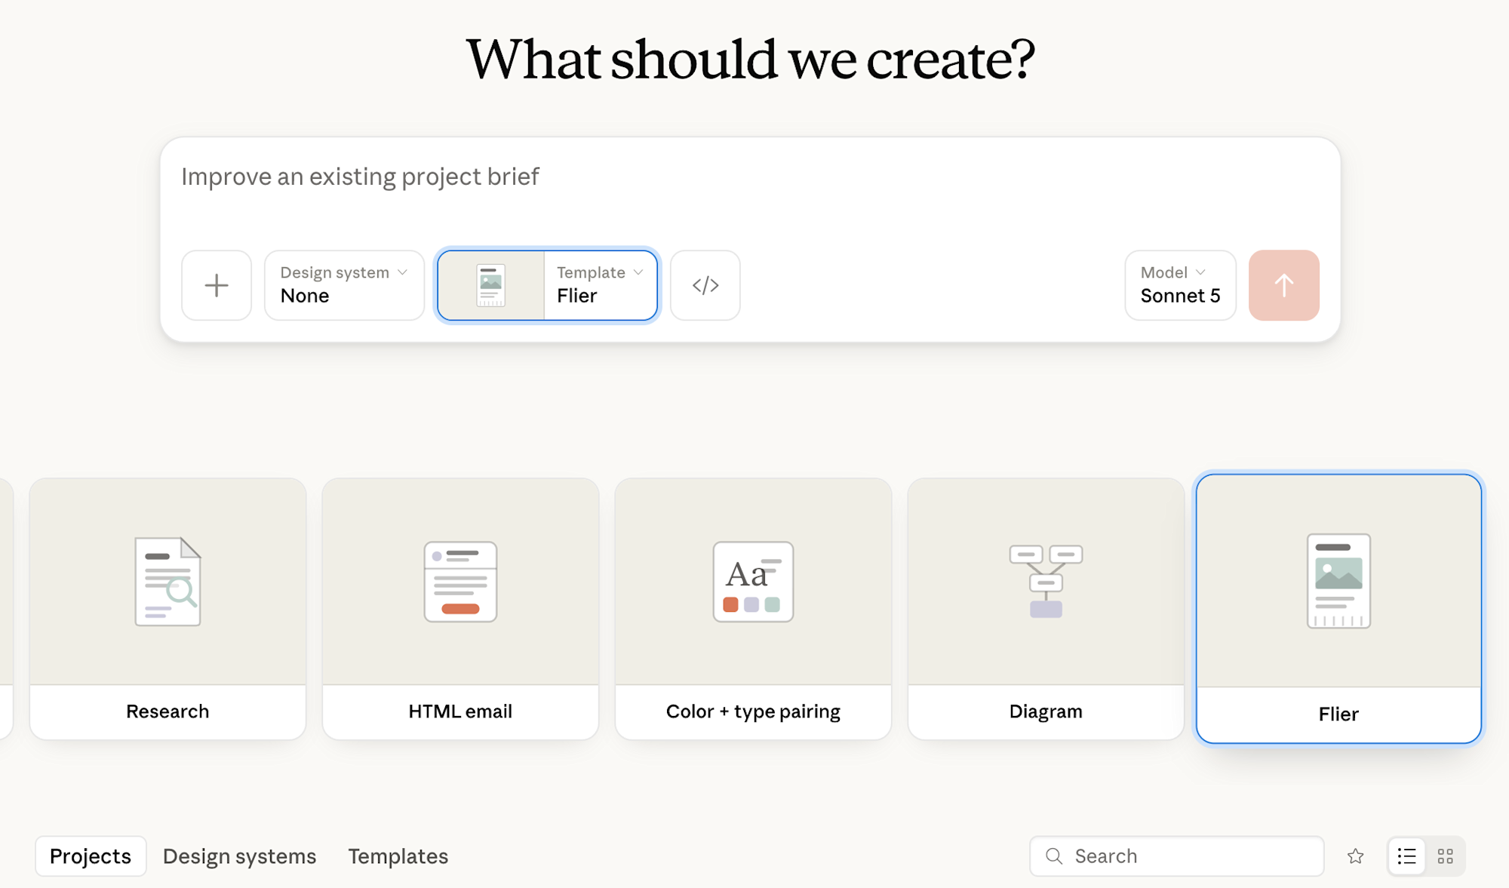
Task: Open the Template Flier dropdown
Action: click(x=600, y=285)
